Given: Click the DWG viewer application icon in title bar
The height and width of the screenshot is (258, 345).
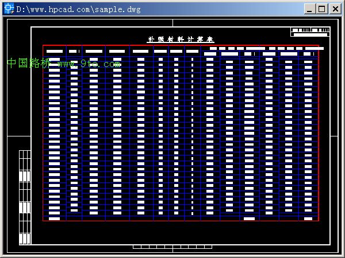Looking at the screenshot, I should (9, 9).
